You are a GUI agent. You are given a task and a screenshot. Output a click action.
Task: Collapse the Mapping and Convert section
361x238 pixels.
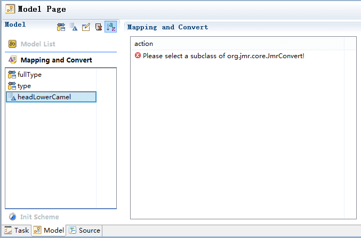click(56, 60)
